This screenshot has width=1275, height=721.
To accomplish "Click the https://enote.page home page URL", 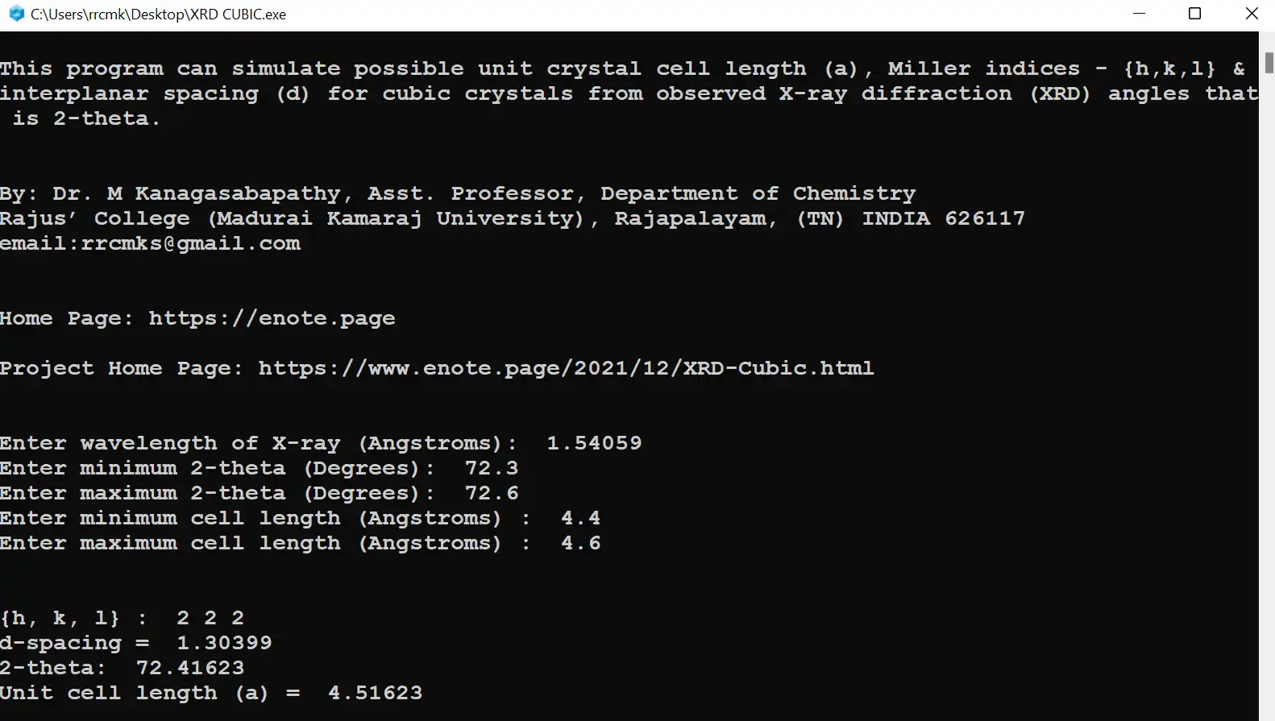I will tap(272, 318).
